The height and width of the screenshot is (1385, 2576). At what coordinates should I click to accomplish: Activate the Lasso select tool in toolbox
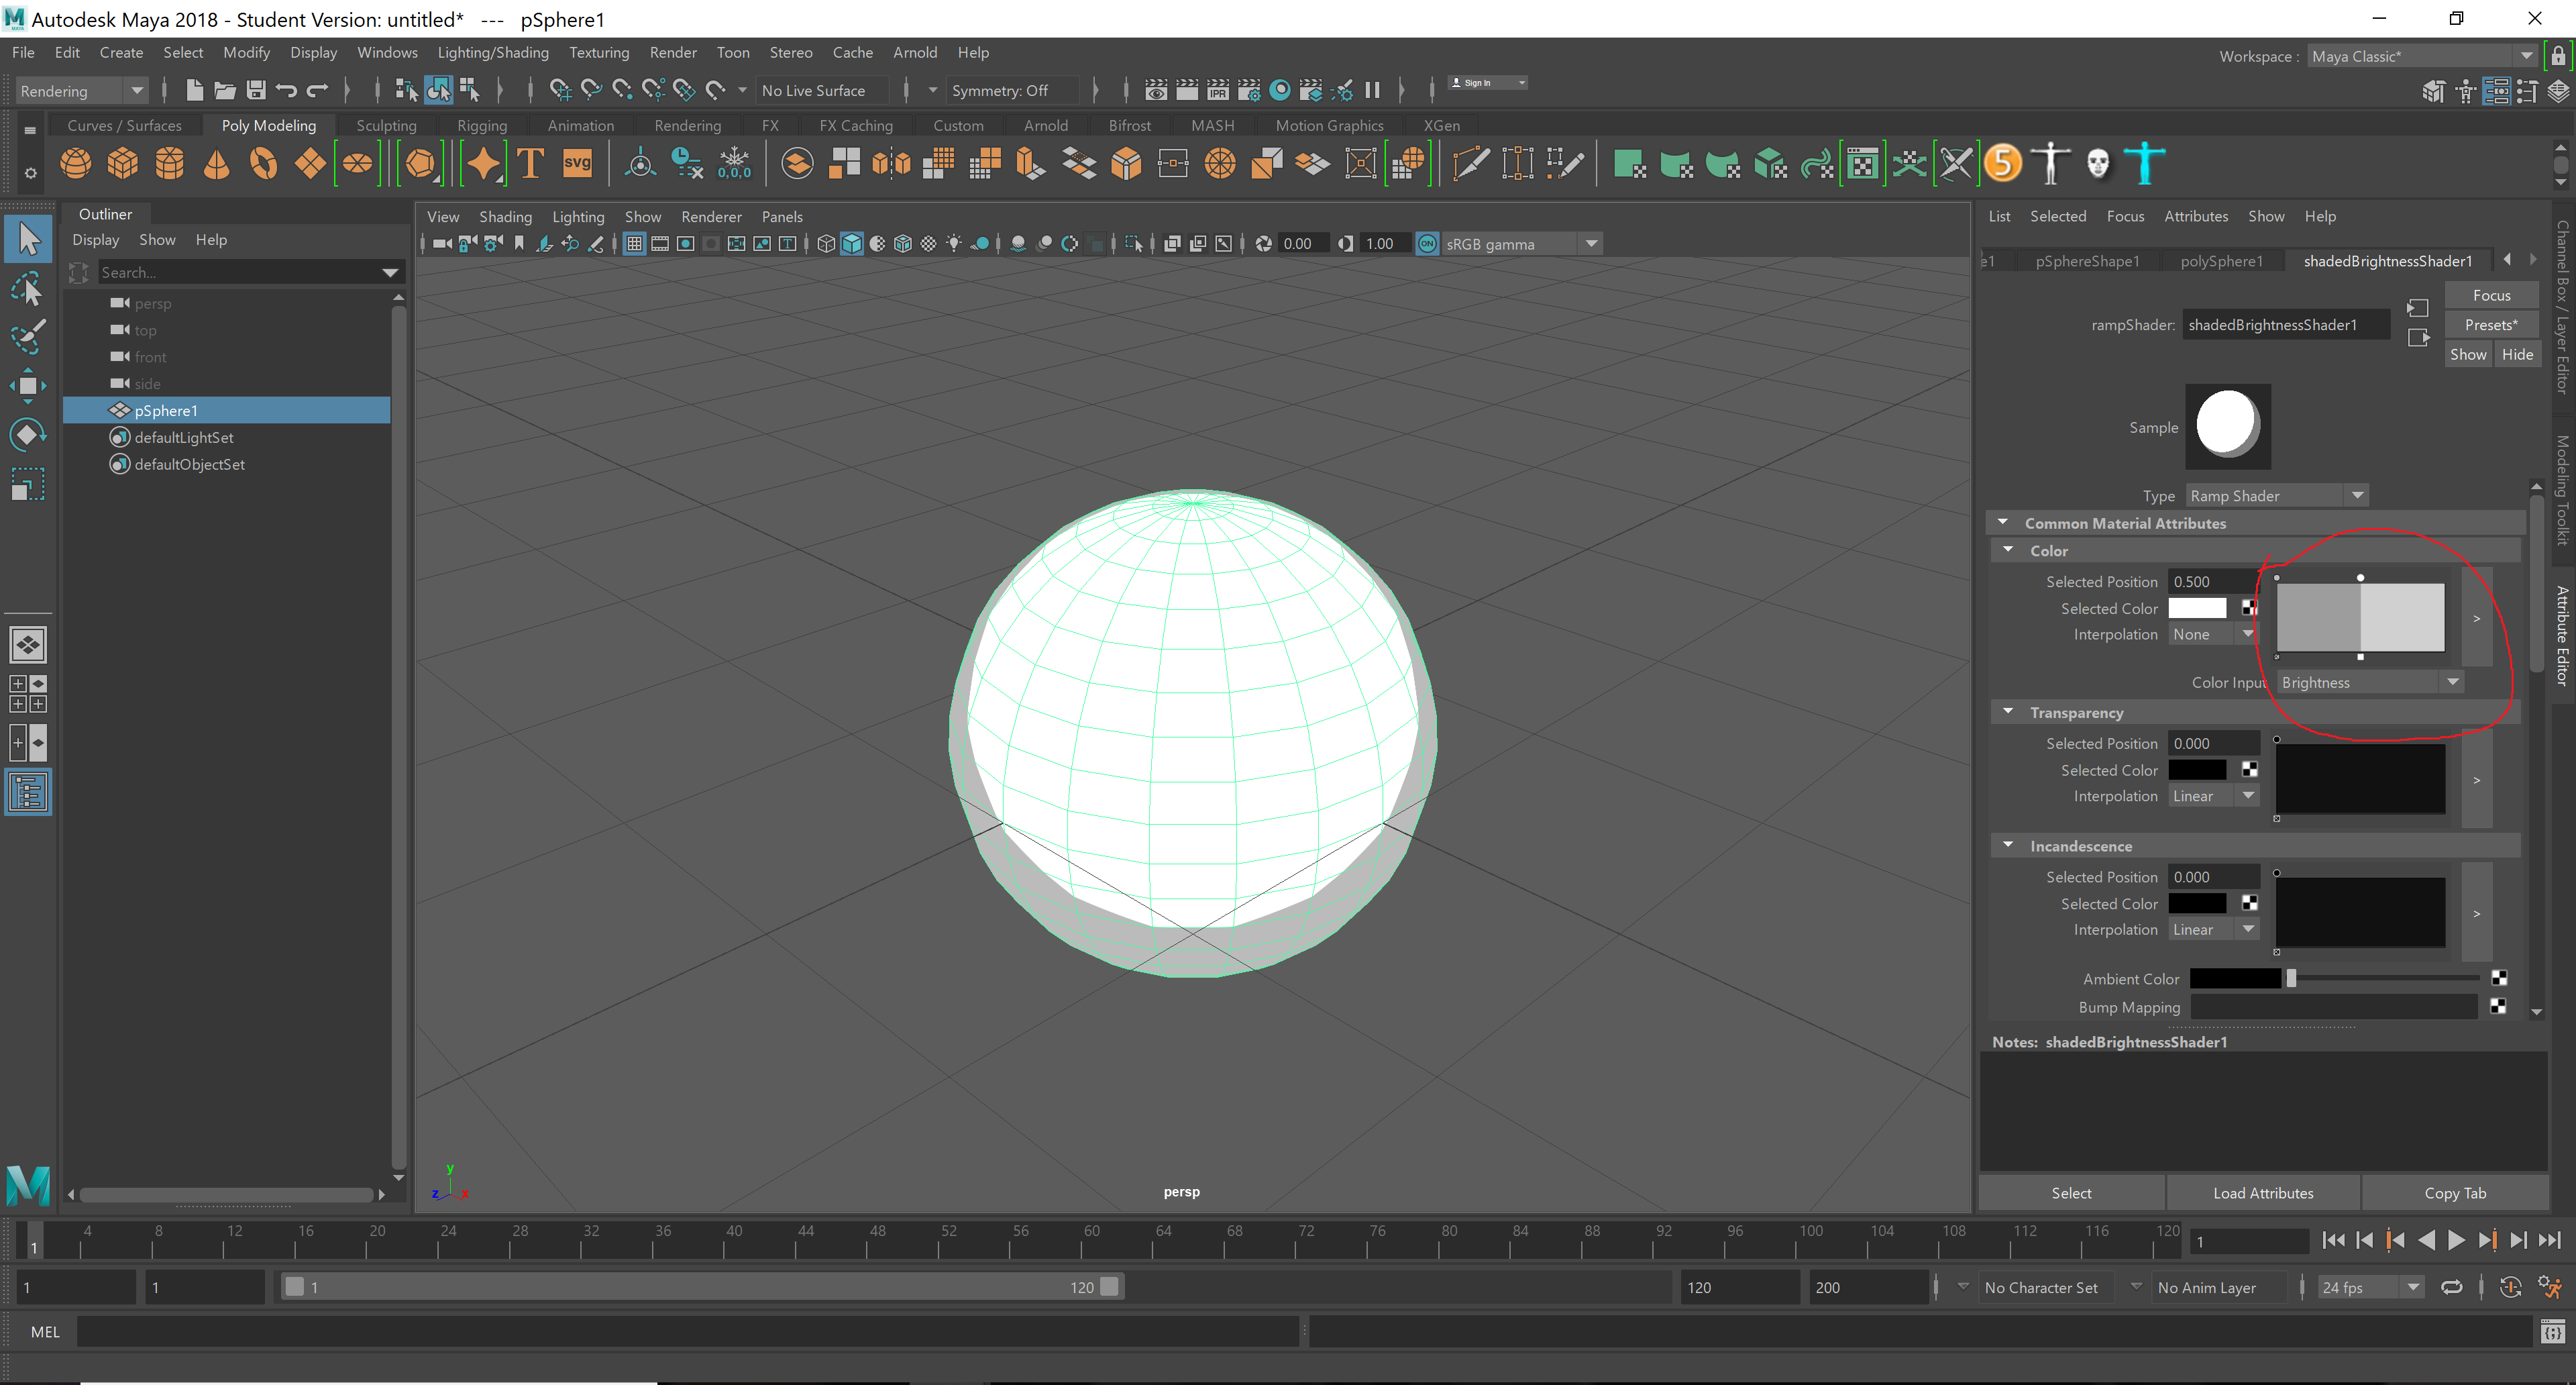[28, 288]
